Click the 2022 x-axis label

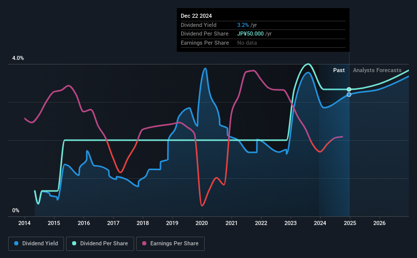pos(261,223)
